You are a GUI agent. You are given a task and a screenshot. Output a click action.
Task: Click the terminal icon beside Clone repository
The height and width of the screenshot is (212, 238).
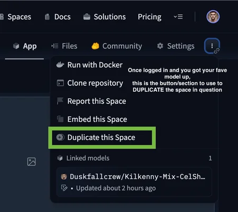[60, 83]
